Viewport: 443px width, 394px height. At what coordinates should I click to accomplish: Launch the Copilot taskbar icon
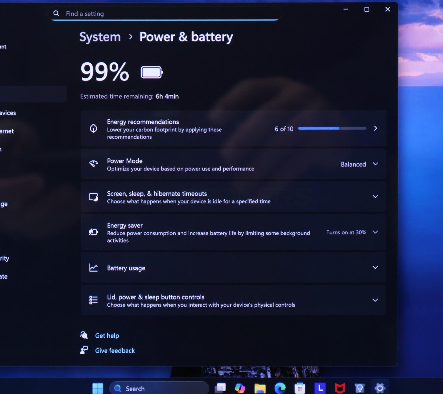click(240, 388)
